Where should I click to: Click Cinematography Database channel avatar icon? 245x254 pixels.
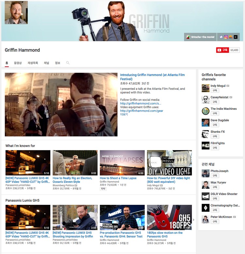pyautogui.click(x=205, y=208)
